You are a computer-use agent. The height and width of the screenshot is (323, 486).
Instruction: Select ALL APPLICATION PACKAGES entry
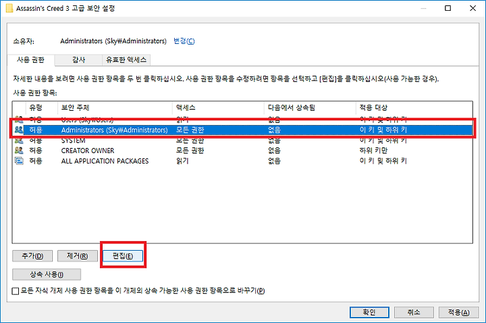point(243,161)
